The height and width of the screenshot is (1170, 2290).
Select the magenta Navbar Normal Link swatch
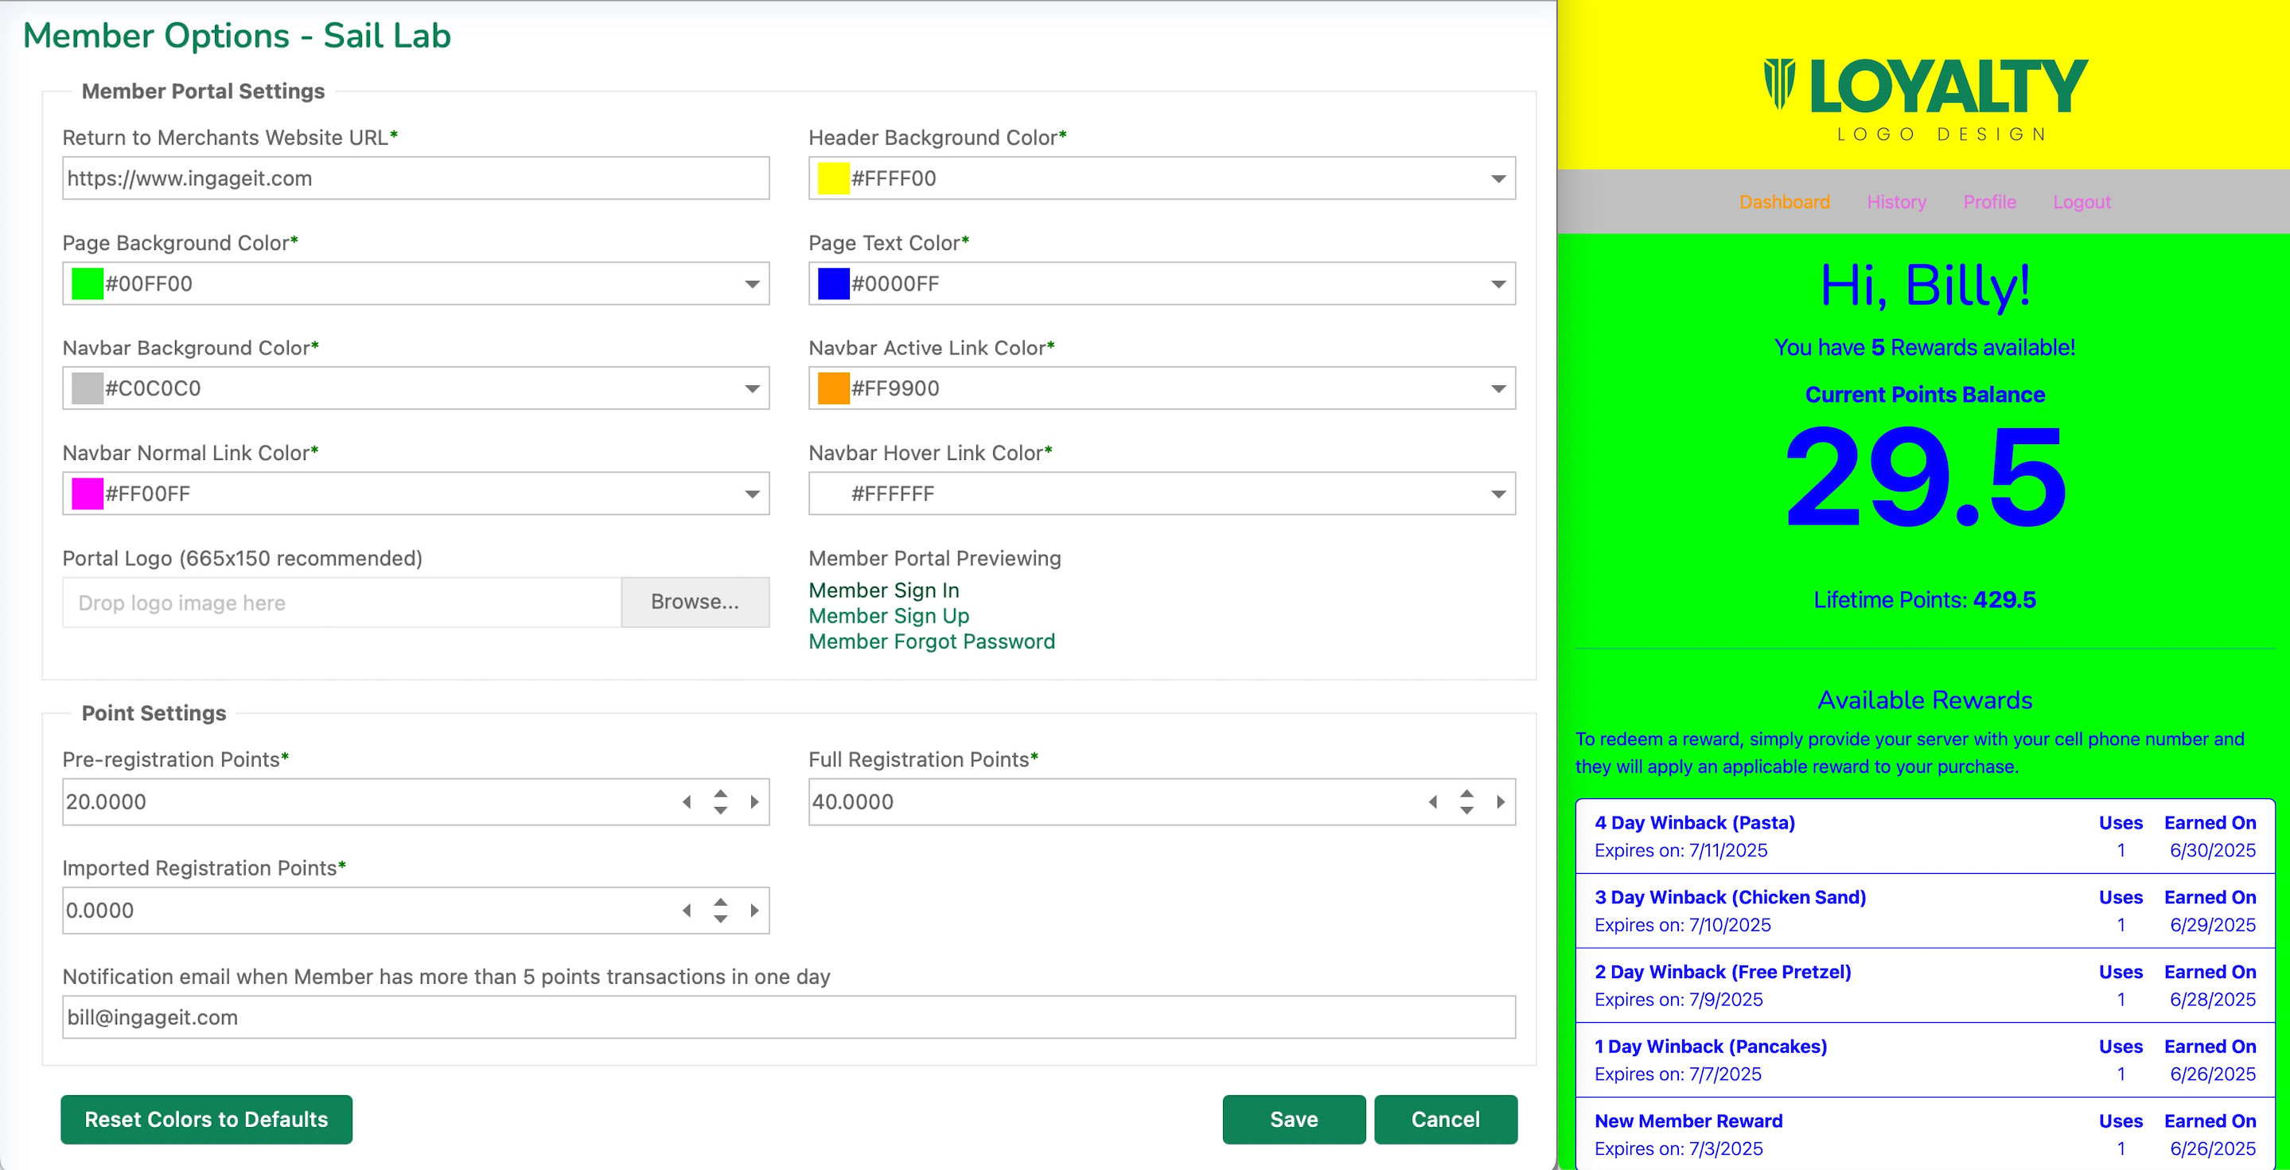coord(87,493)
